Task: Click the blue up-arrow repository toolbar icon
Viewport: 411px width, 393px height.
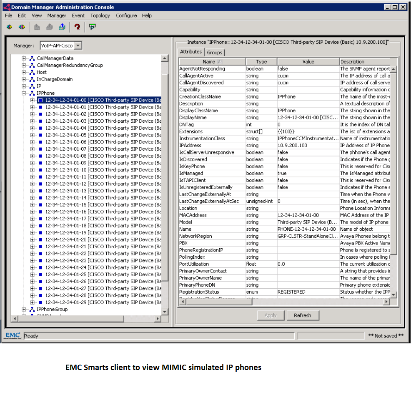Action: [62, 27]
